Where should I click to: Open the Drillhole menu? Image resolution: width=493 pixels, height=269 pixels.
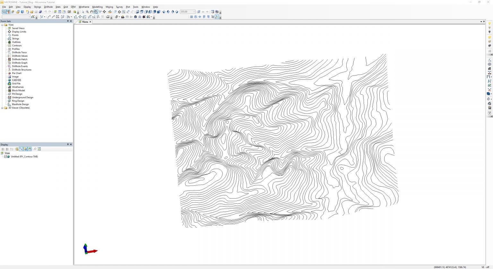(x=48, y=7)
